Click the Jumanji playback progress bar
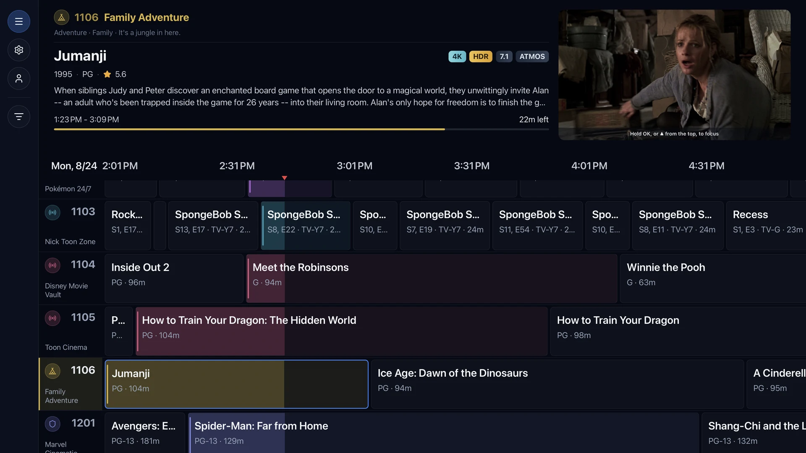This screenshot has height=453, width=806. pos(301,129)
